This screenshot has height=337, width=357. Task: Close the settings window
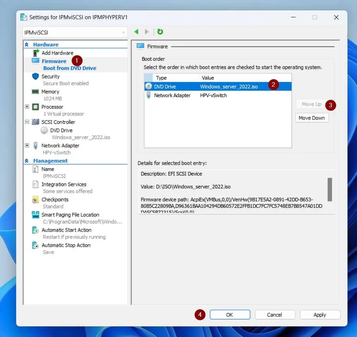coord(336,17)
